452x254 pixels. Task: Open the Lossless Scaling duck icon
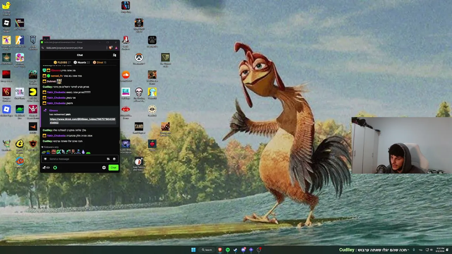click(6, 8)
